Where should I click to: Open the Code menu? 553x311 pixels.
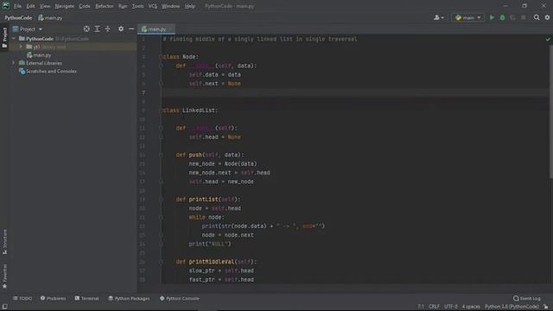point(85,6)
